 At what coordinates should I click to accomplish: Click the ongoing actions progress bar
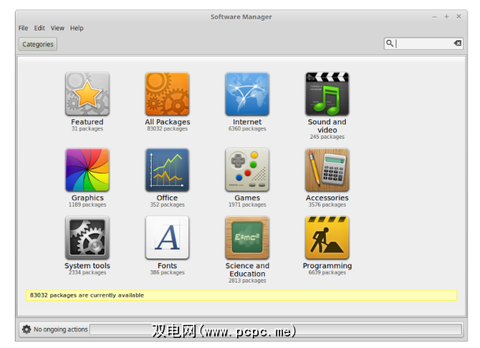(x=276, y=329)
